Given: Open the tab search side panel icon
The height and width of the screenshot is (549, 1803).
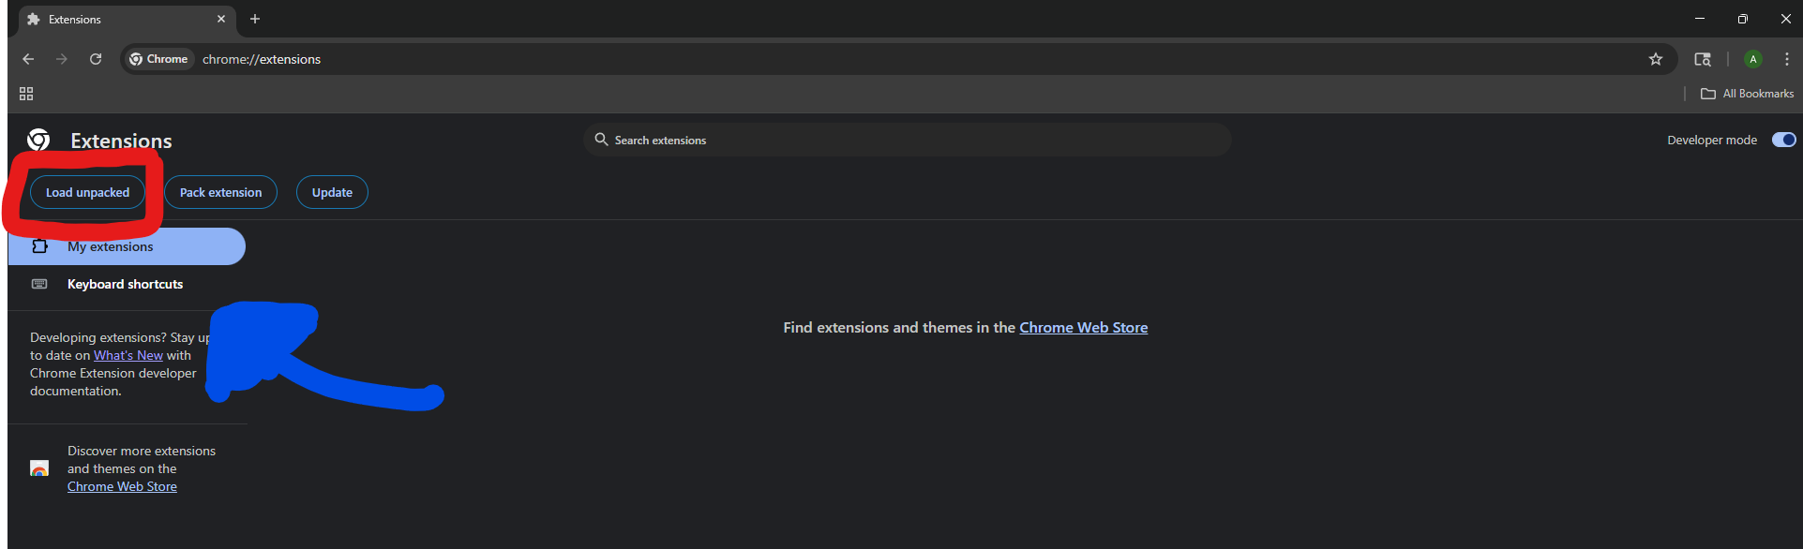Looking at the screenshot, I should pos(1703,59).
